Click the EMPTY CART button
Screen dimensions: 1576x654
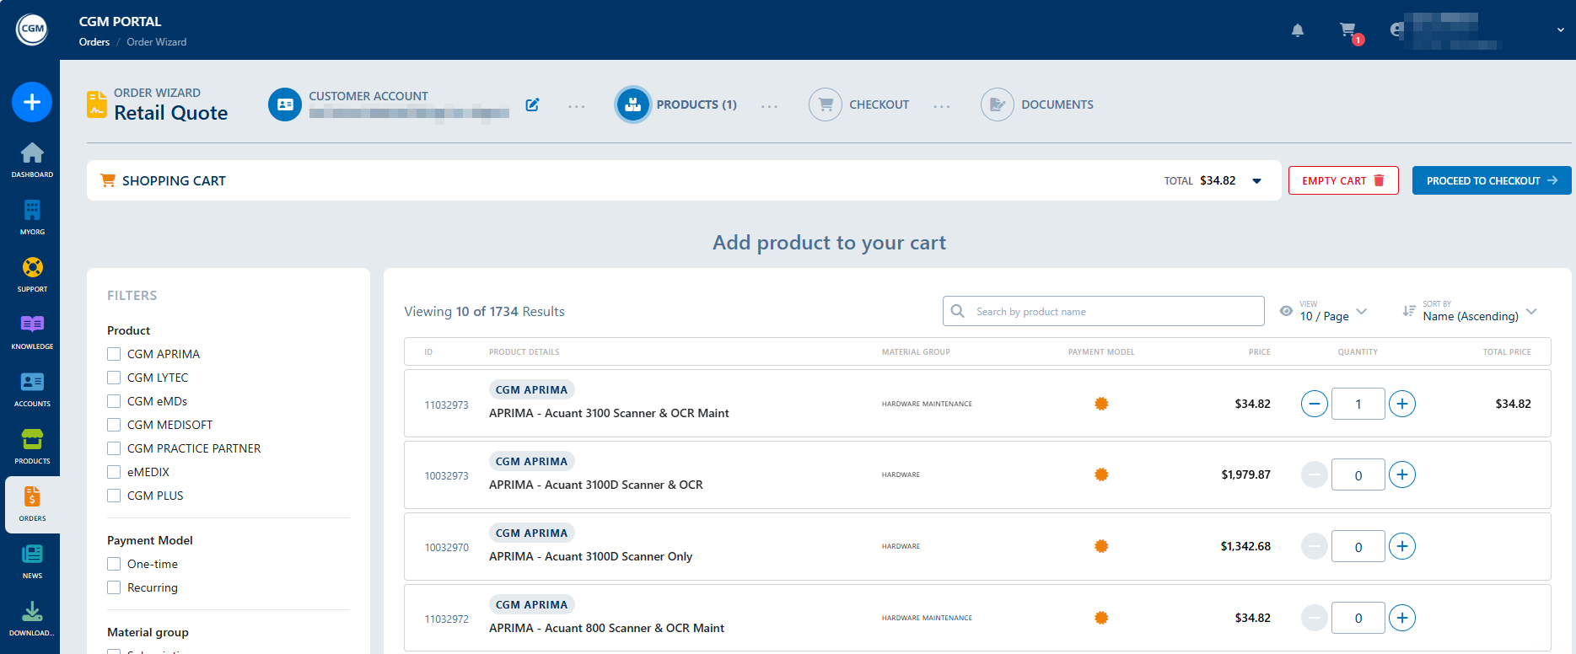pyautogui.click(x=1343, y=180)
